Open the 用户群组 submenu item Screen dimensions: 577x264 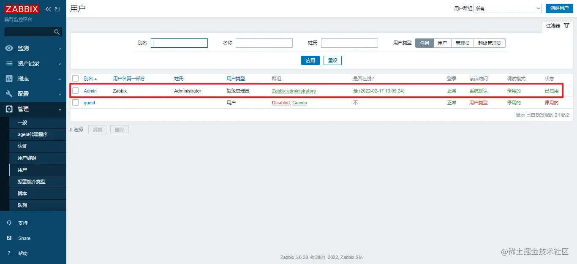point(38,158)
